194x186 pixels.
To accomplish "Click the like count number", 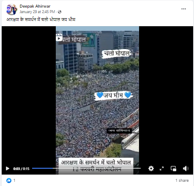I will point(14,181).
